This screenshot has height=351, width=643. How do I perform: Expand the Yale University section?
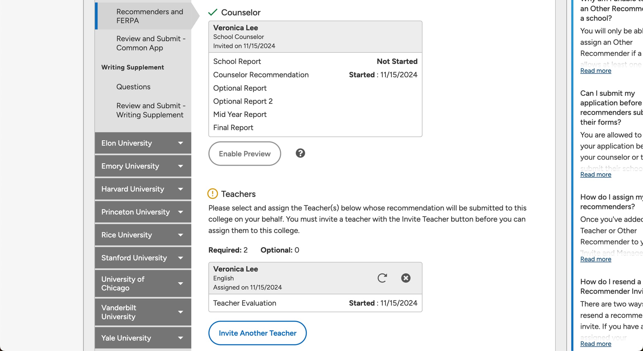pyautogui.click(x=143, y=338)
